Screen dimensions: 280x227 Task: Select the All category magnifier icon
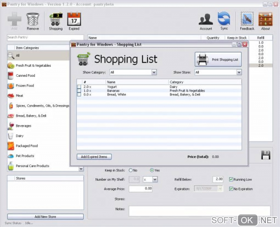[11, 55]
